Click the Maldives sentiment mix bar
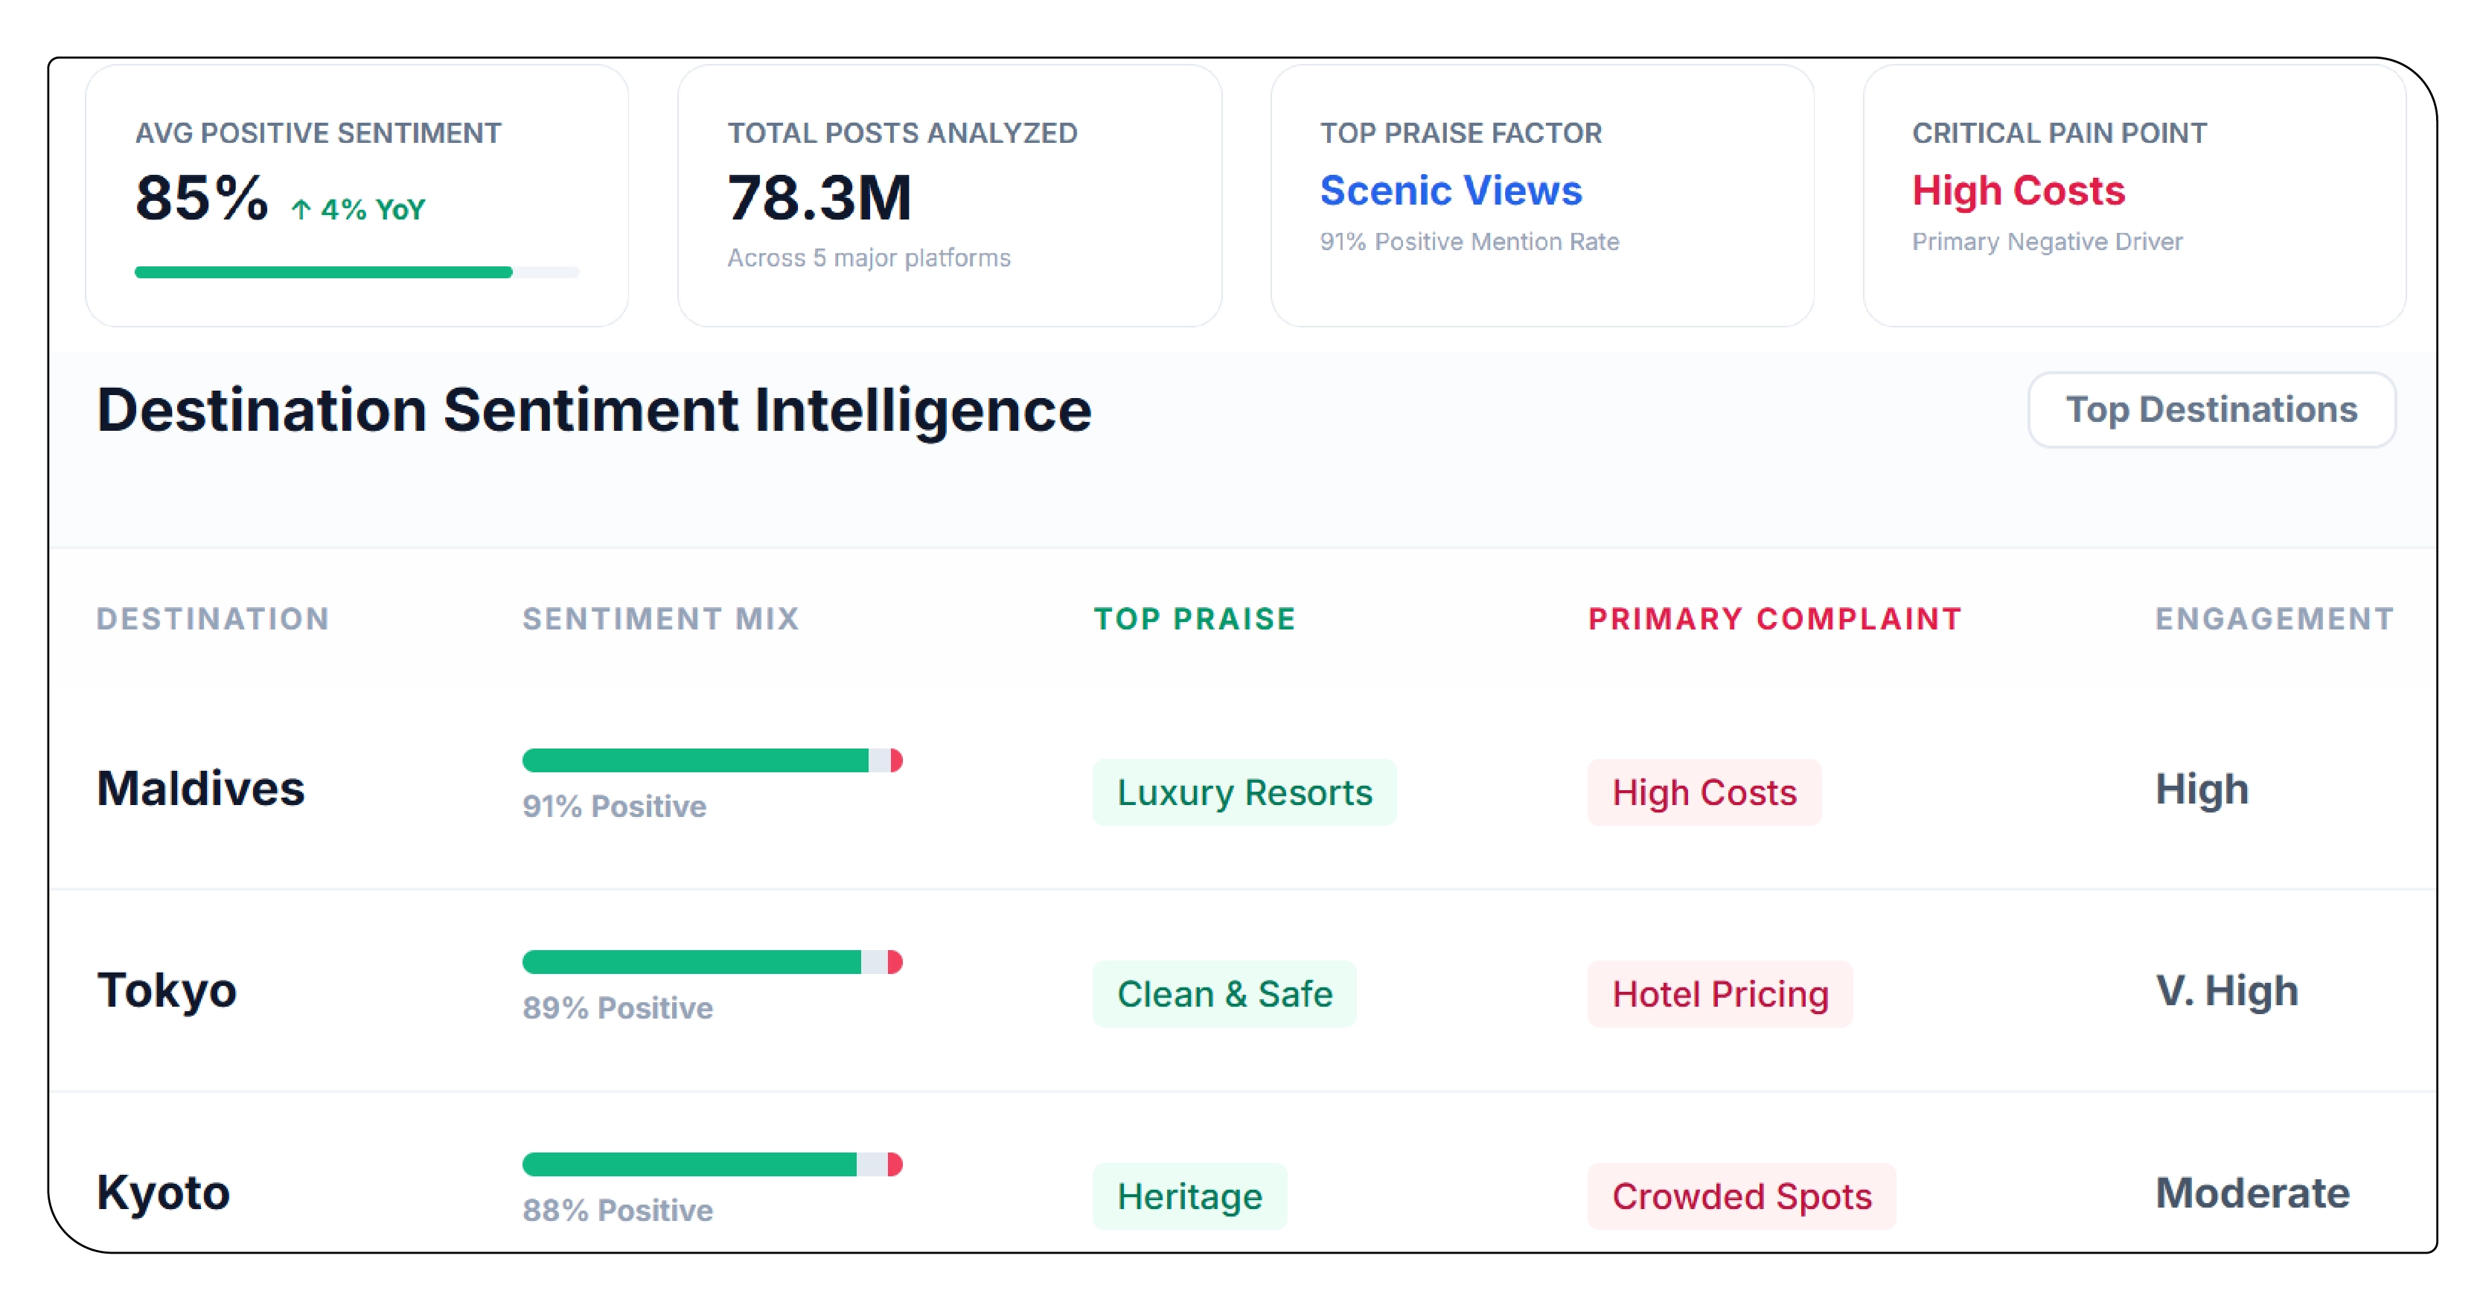Screen dimensions: 2486x1311 click(x=712, y=760)
